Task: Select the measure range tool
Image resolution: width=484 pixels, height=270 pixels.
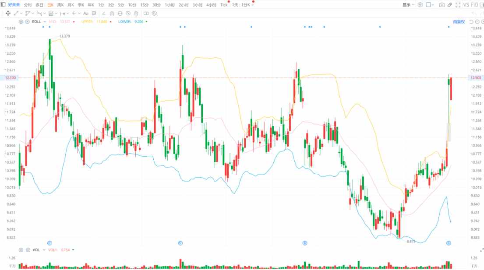Action: (63, 13)
